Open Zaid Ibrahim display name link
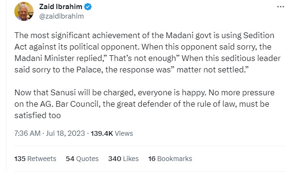This screenshot has width=290, height=172. tap(61, 7)
